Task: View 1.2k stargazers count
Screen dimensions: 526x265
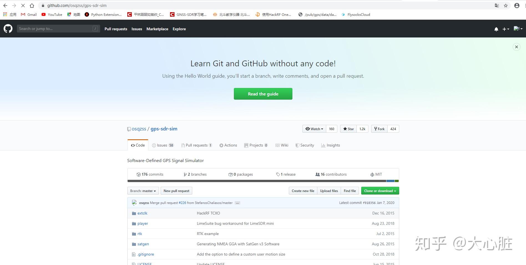Action: [362, 129]
